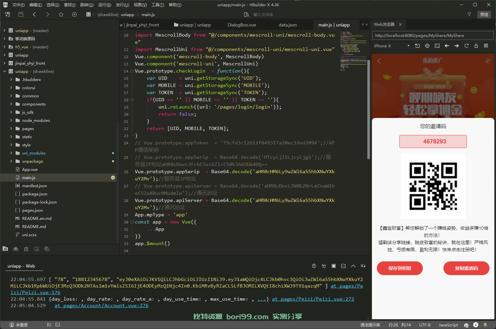
Task: Clear console log with X icon
Action: [363, 266]
